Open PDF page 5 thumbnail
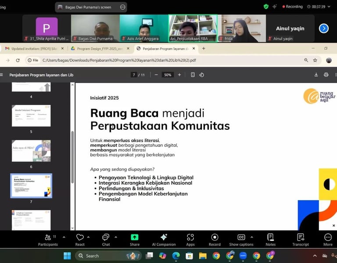Screen dimensions: 337x263 pyautogui.click(x=31, y=116)
